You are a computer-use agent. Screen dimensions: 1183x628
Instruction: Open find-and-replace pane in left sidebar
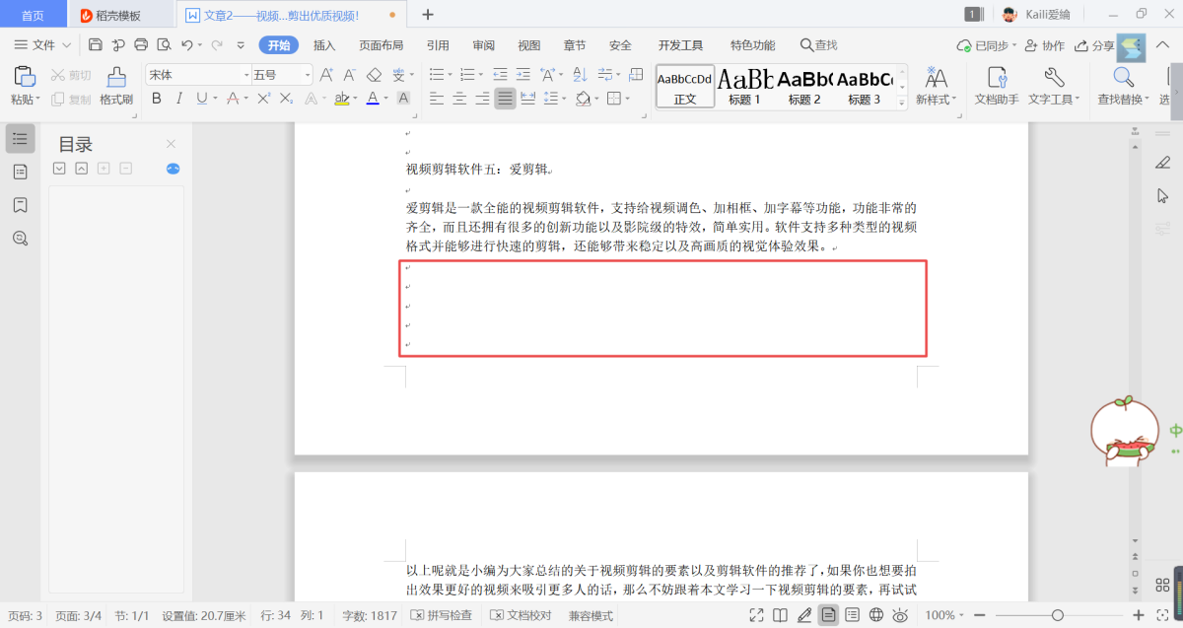coord(20,238)
